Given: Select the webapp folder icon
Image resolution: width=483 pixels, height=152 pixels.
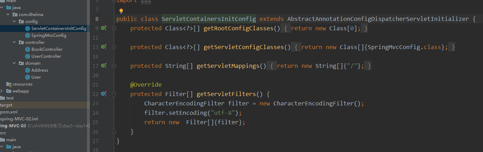Looking at the screenshot, I should (x=9, y=91).
